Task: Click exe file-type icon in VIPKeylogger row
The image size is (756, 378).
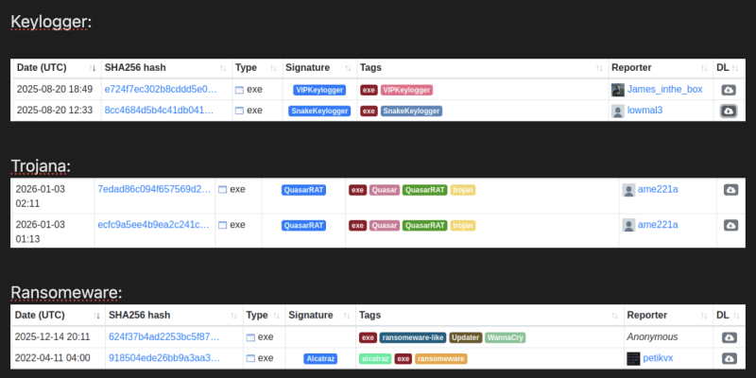Action: [240, 90]
